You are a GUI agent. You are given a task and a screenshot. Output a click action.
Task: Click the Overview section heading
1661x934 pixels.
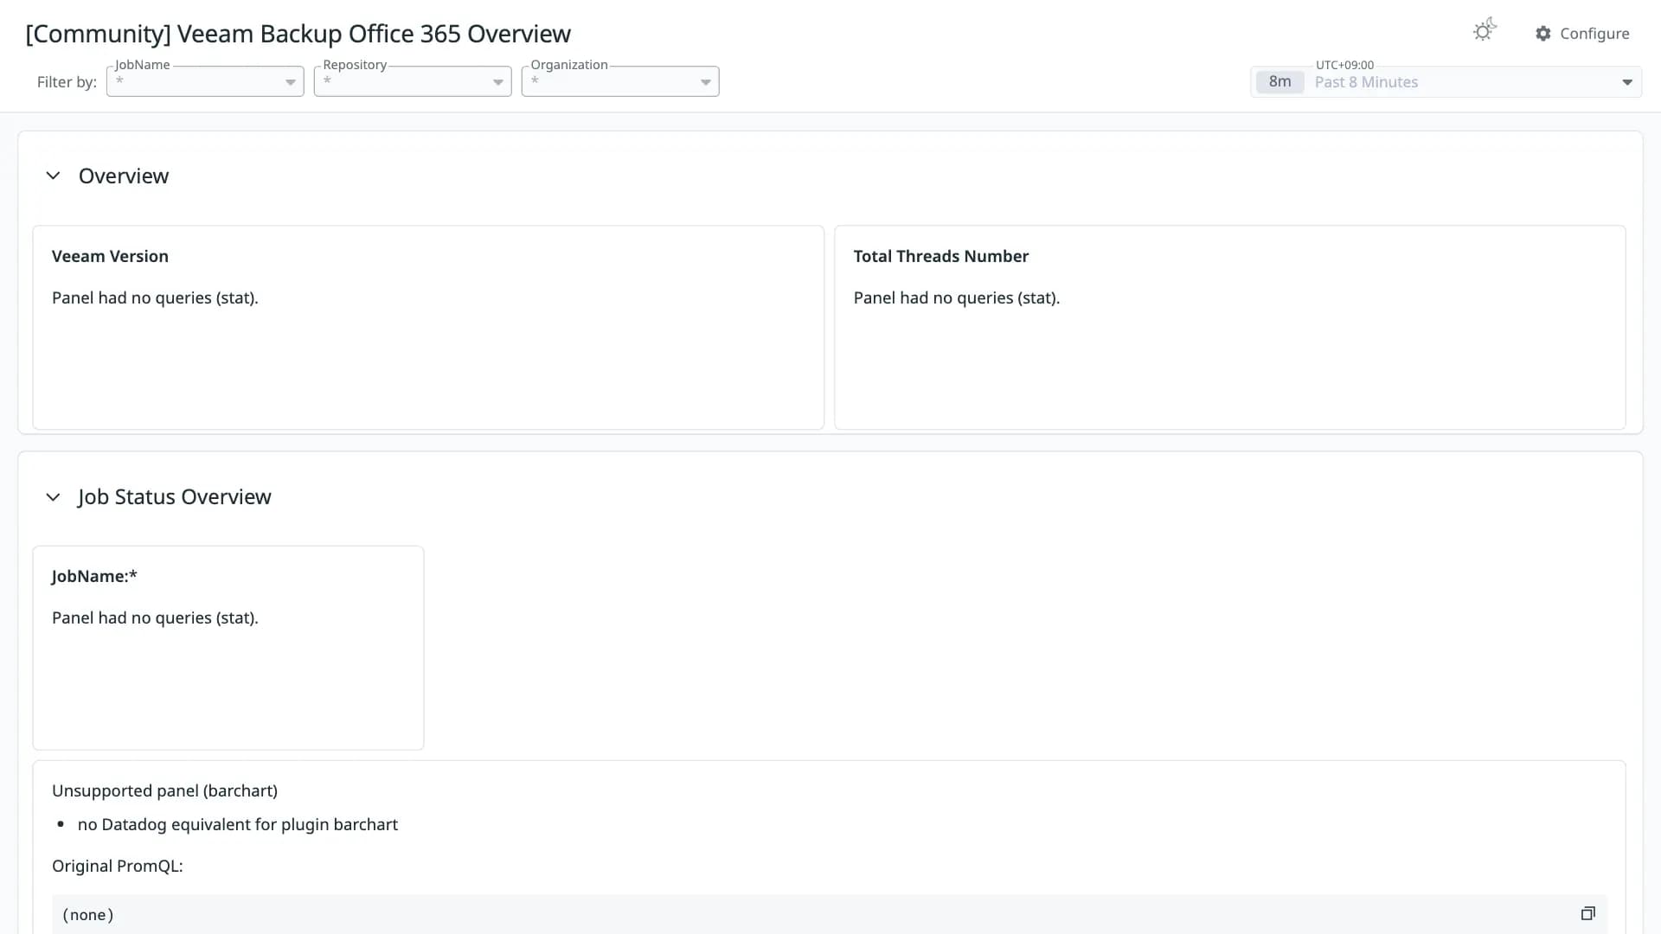pyautogui.click(x=124, y=176)
